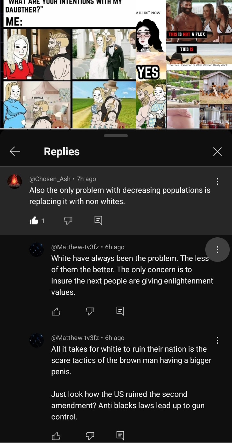The height and width of the screenshot is (443, 232).
Task: Reply to the second @Matthew-tv3fz comment
Action: tap(120, 436)
